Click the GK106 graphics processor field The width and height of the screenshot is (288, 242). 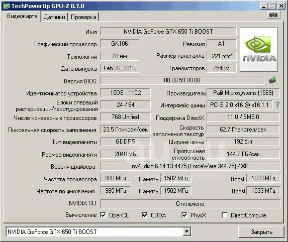(x=120, y=44)
